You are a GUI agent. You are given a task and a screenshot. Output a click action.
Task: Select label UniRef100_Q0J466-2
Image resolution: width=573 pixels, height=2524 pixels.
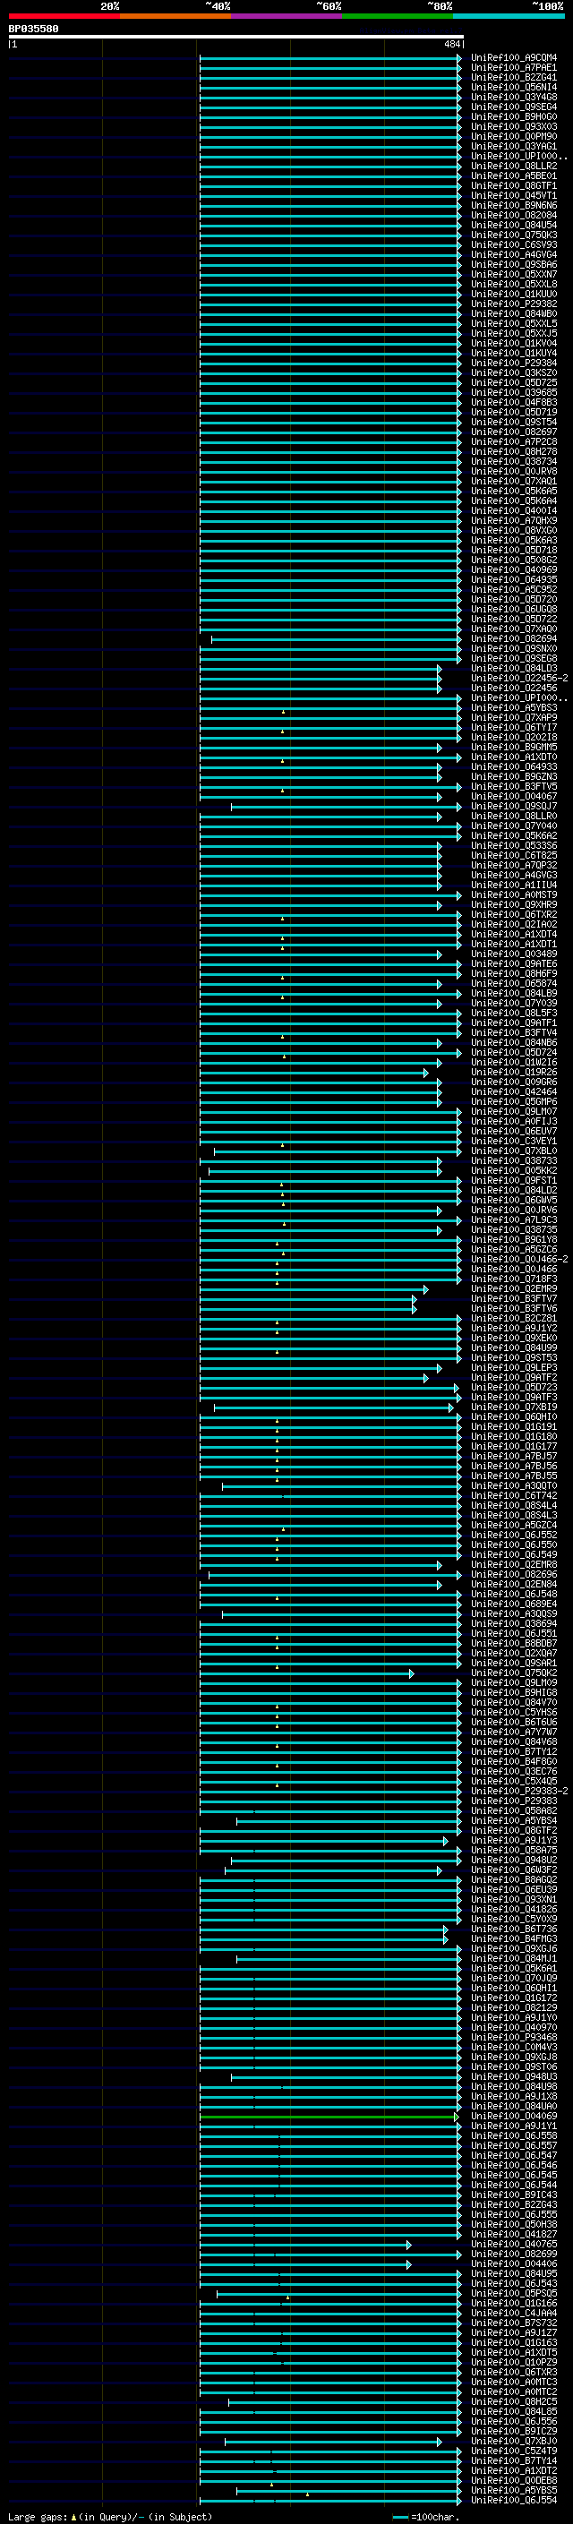tap(519, 1259)
